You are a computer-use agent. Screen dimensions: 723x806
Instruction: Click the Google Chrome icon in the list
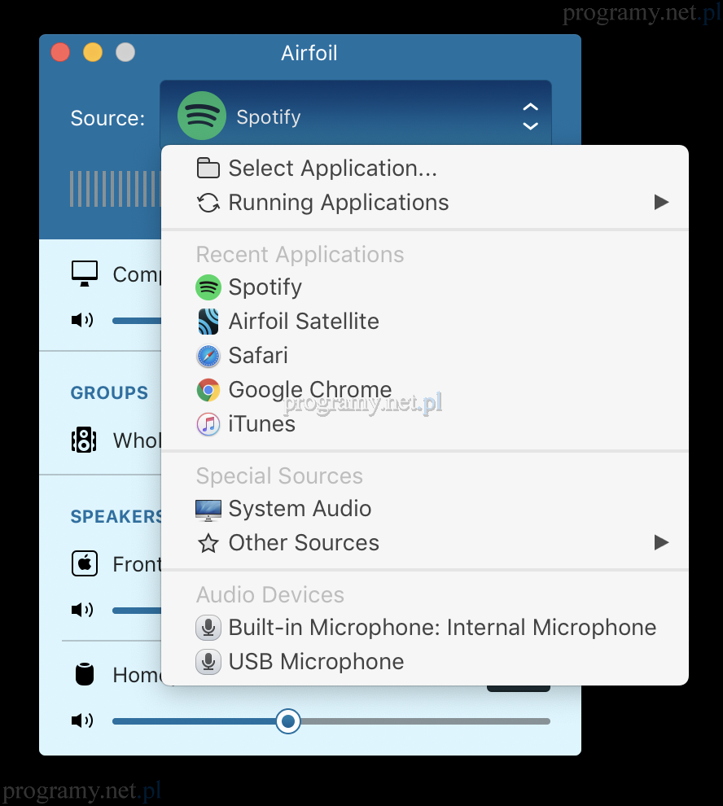(x=208, y=390)
